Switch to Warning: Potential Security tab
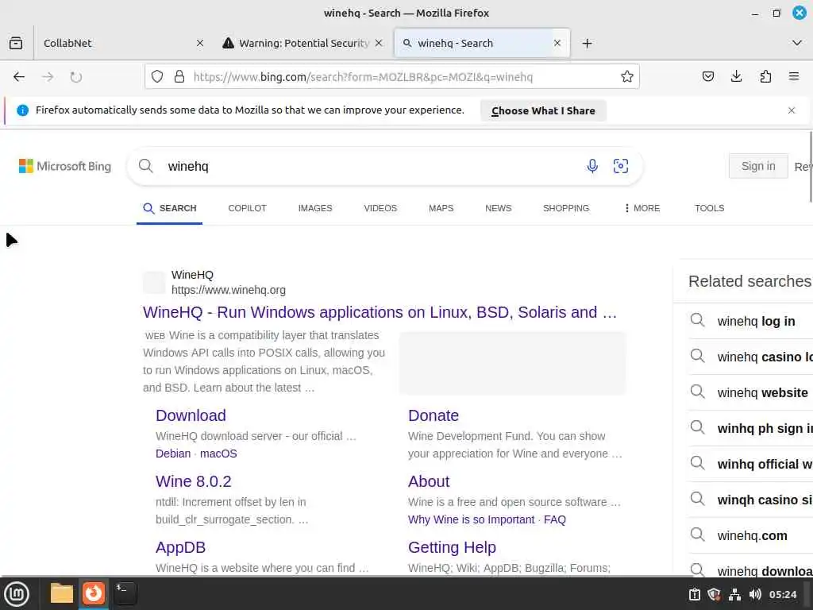Screen dimensions: 813x610 303,43
